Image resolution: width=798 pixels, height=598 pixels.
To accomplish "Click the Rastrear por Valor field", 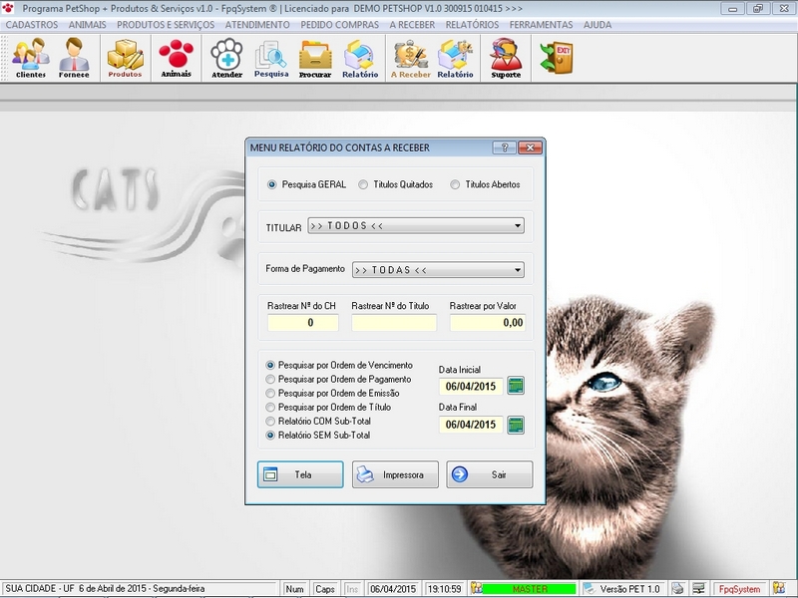I will click(x=488, y=322).
